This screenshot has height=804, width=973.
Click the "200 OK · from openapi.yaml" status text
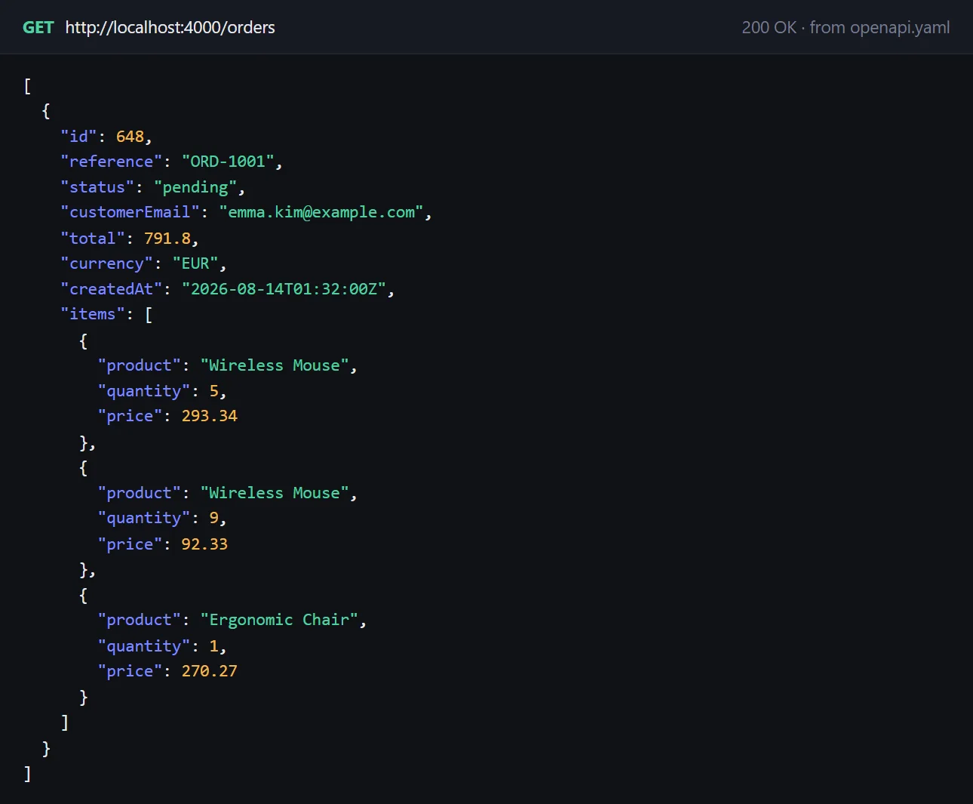[846, 28]
